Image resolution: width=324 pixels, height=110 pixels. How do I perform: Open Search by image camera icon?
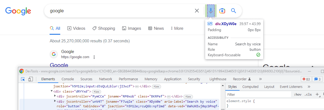222,11
